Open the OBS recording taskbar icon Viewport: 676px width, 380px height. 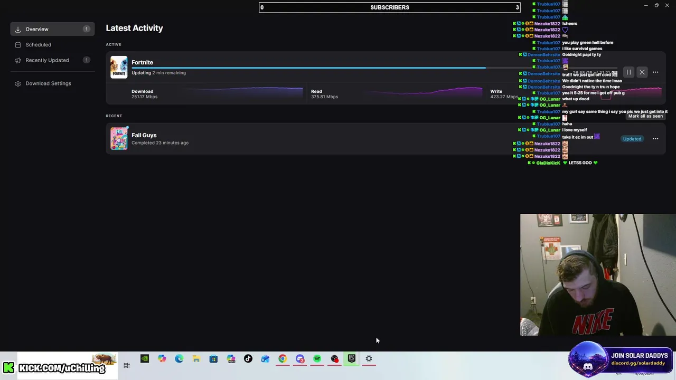pos(334,359)
